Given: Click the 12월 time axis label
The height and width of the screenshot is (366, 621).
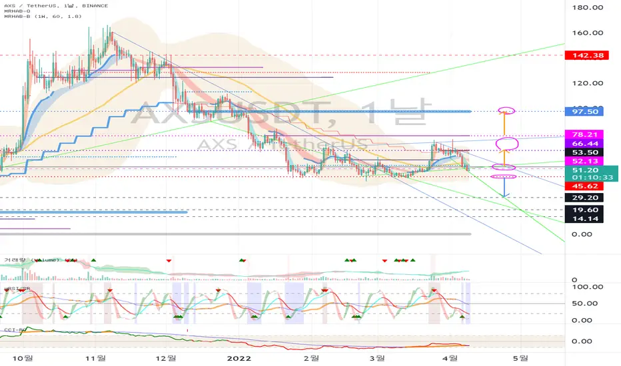Looking at the screenshot, I should (x=166, y=358).
